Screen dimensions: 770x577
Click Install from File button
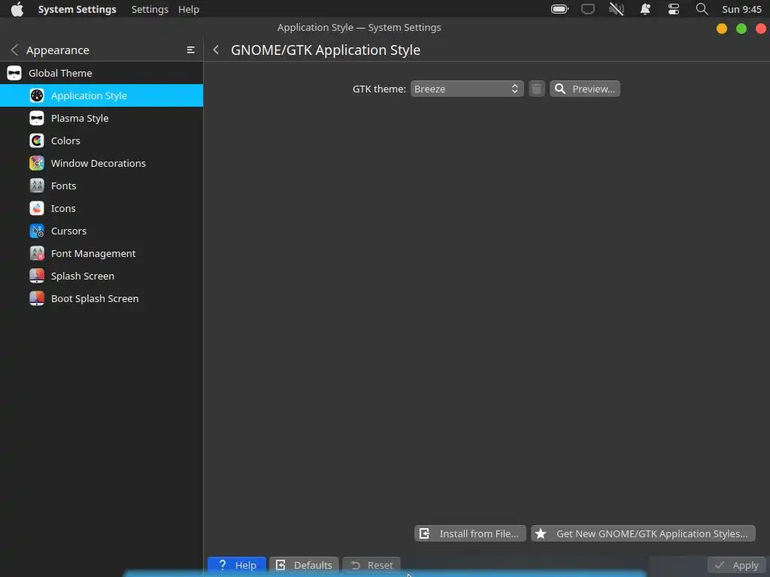(x=471, y=534)
